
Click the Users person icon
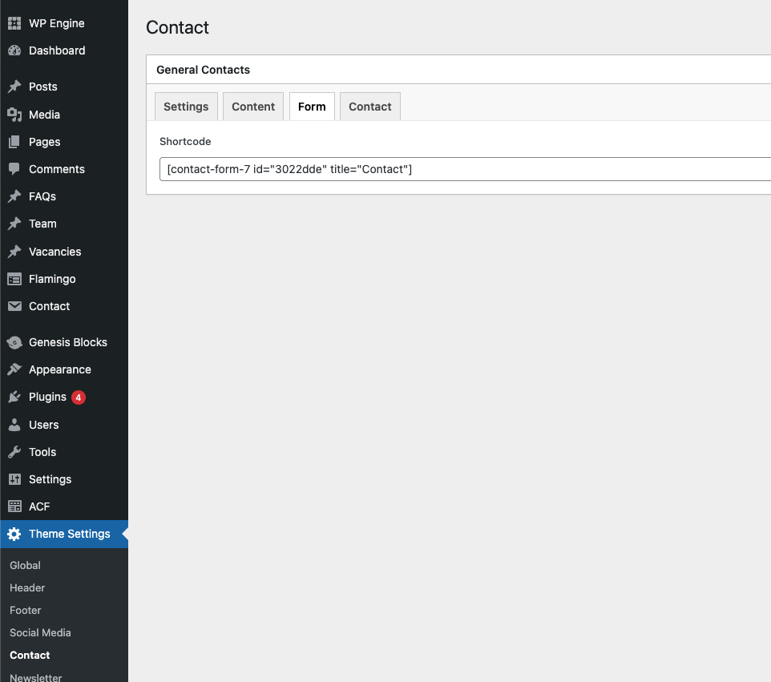coord(14,425)
